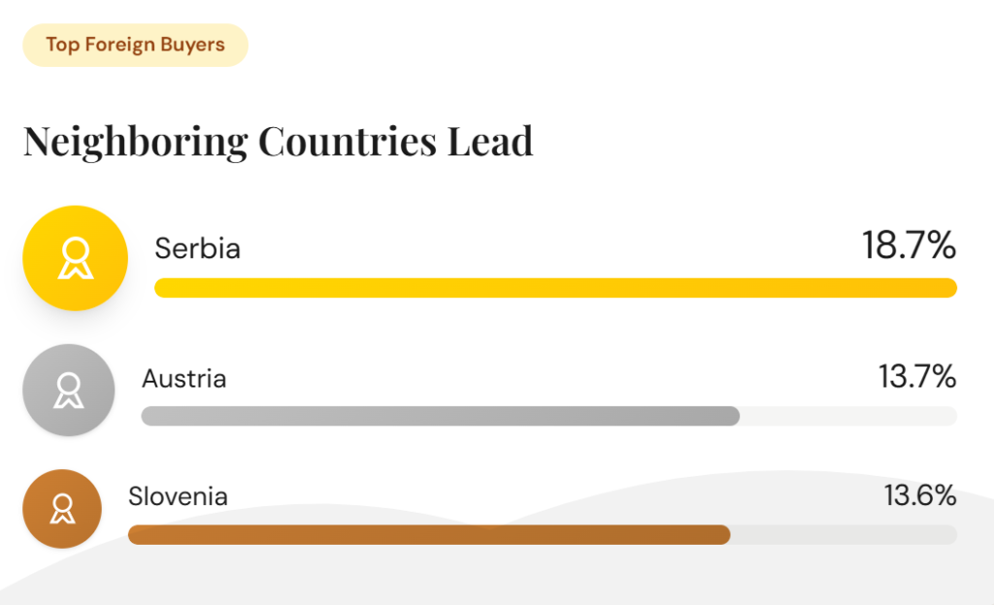Image resolution: width=994 pixels, height=605 pixels.
Task: Click the yellow Serbia progress bar
Action: (x=555, y=287)
